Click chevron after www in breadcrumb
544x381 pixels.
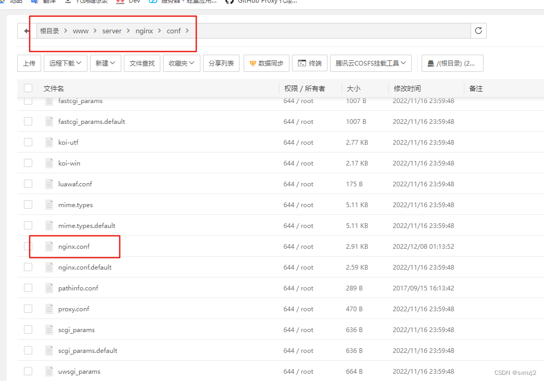point(95,31)
